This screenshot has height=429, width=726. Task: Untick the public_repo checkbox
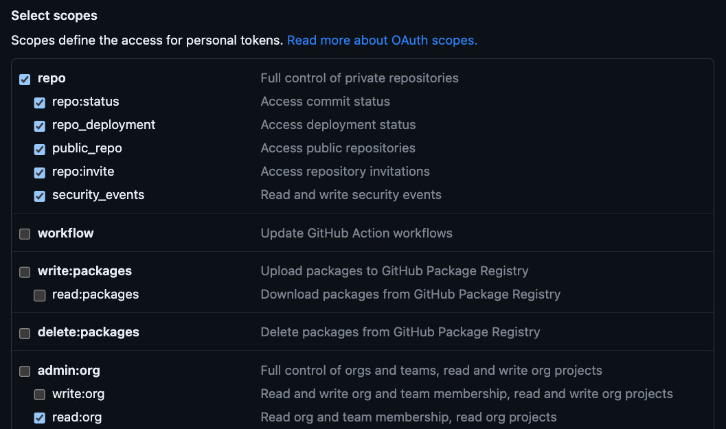[40, 149]
